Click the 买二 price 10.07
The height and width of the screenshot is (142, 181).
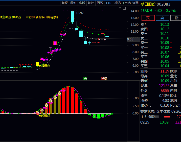point(165,52)
